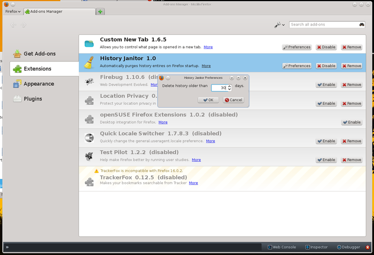Viewport: 374px width, 255px height.
Task: Remove Quick Locale Switcher
Action: click(x=352, y=141)
